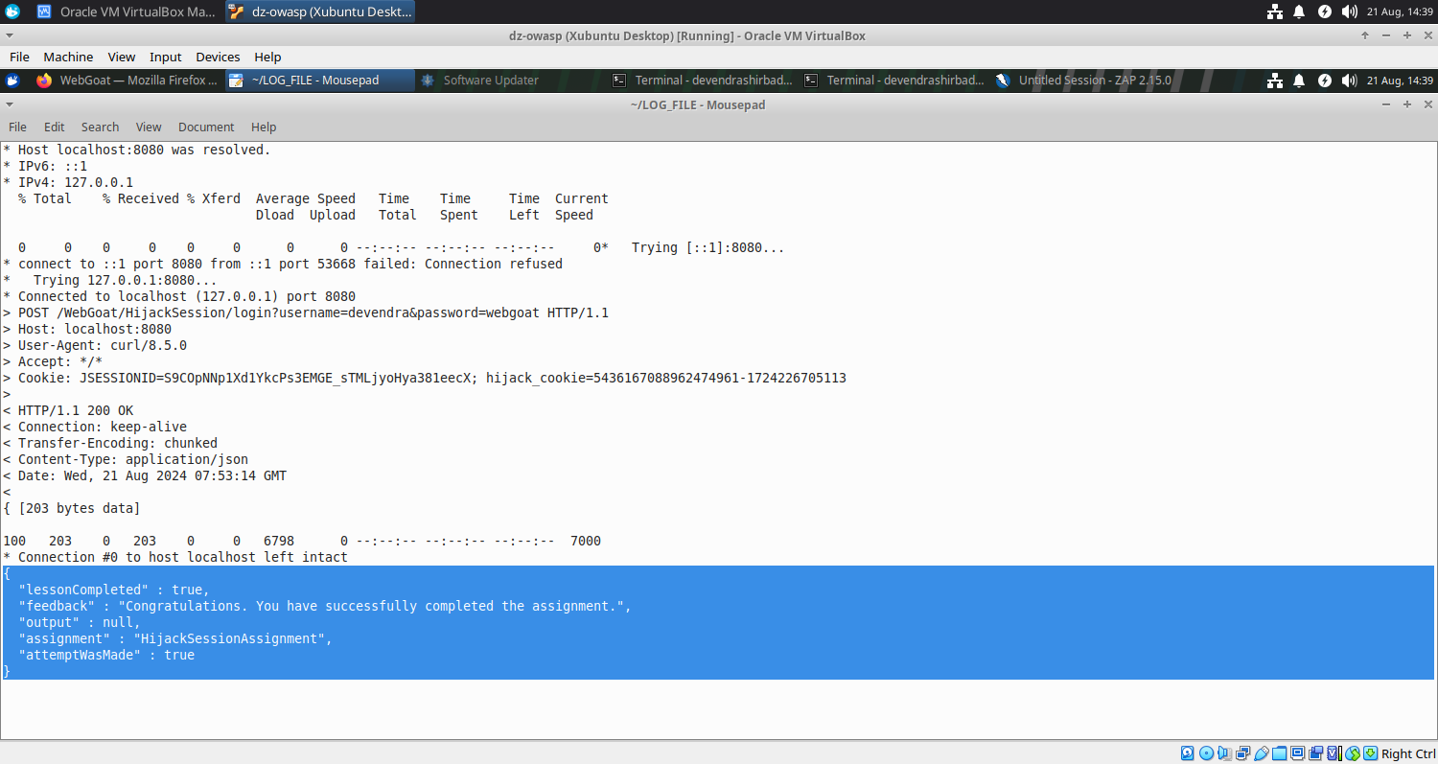Click the Host localhost:8080 was resolved line

point(137,150)
